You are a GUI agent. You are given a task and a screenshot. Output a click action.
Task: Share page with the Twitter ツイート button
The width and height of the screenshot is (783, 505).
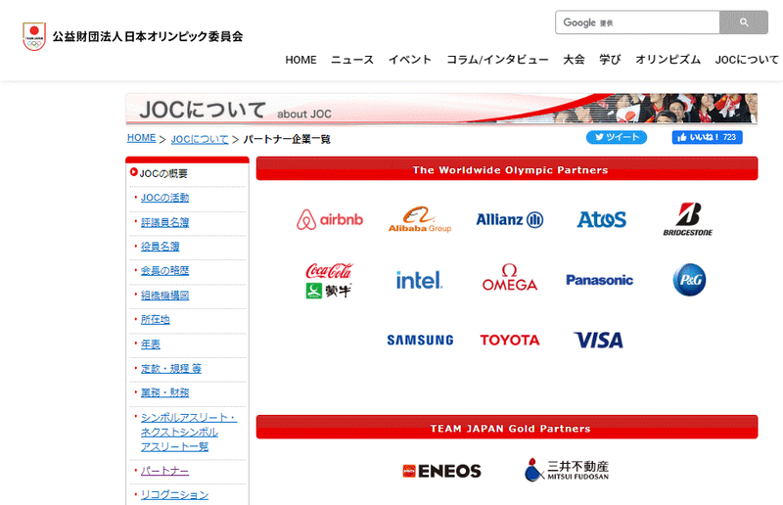tap(617, 137)
